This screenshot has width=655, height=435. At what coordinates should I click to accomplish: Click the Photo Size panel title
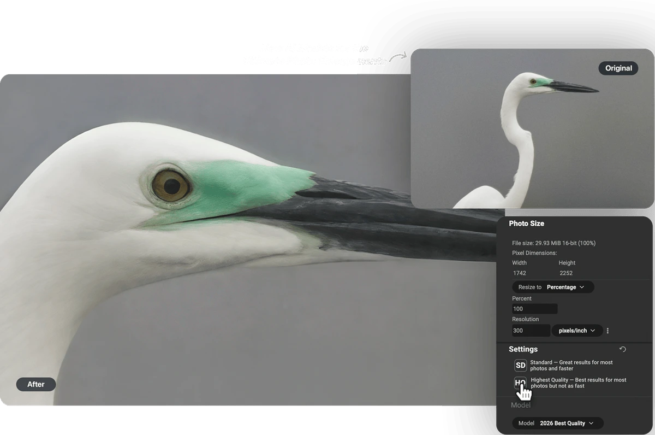(527, 224)
